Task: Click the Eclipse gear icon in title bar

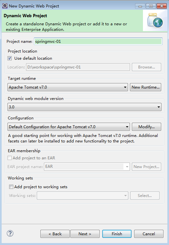Action: (5, 6)
